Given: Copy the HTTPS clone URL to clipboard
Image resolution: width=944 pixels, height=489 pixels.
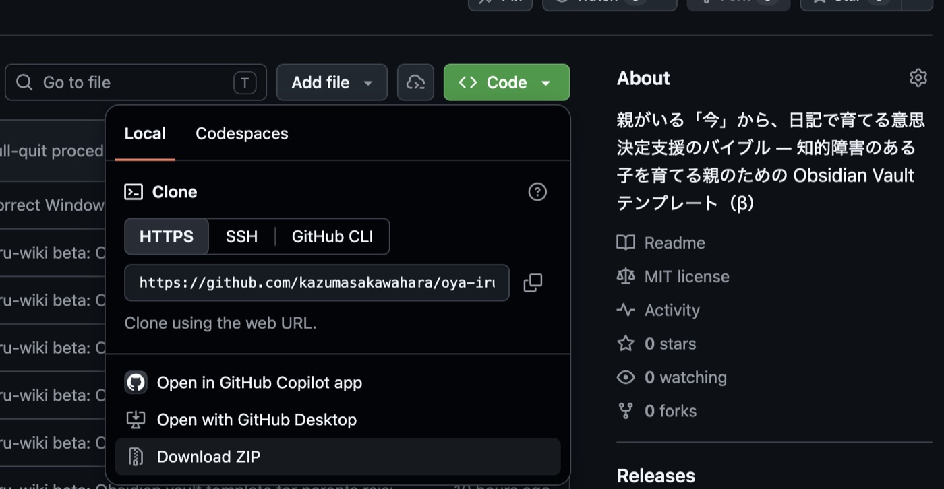Looking at the screenshot, I should 533,283.
